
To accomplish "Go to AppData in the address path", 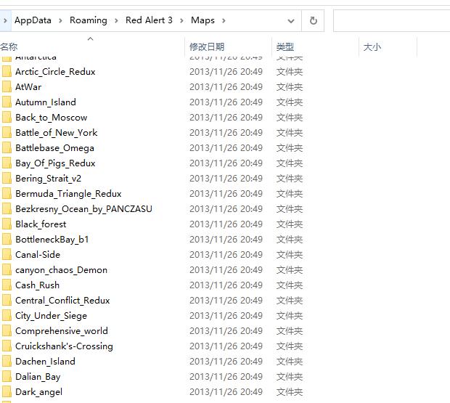I will point(33,20).
